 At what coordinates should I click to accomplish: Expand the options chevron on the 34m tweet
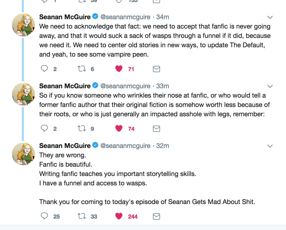coord(270,17)
